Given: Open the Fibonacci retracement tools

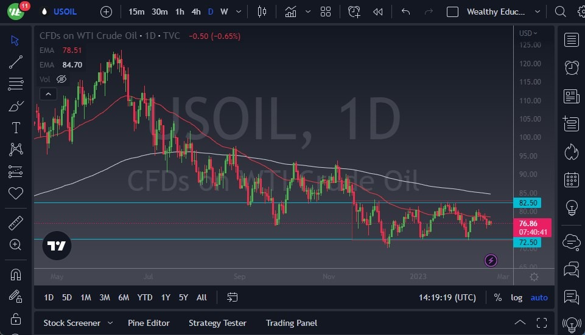Looking at the screenshot, I should [16, 84].
